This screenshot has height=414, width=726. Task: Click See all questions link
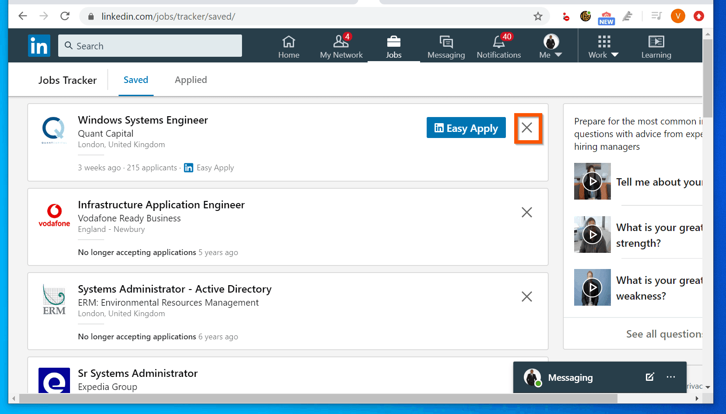(664, 334)
